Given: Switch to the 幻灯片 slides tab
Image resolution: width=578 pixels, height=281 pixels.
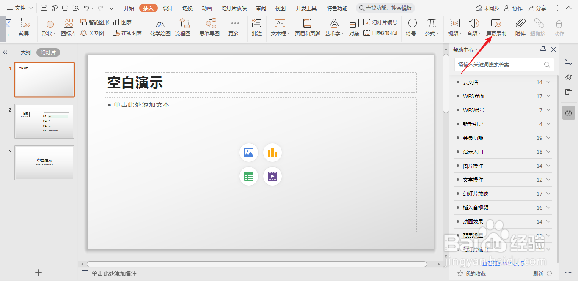Looking at the screenshot, I should pos(48,52).
